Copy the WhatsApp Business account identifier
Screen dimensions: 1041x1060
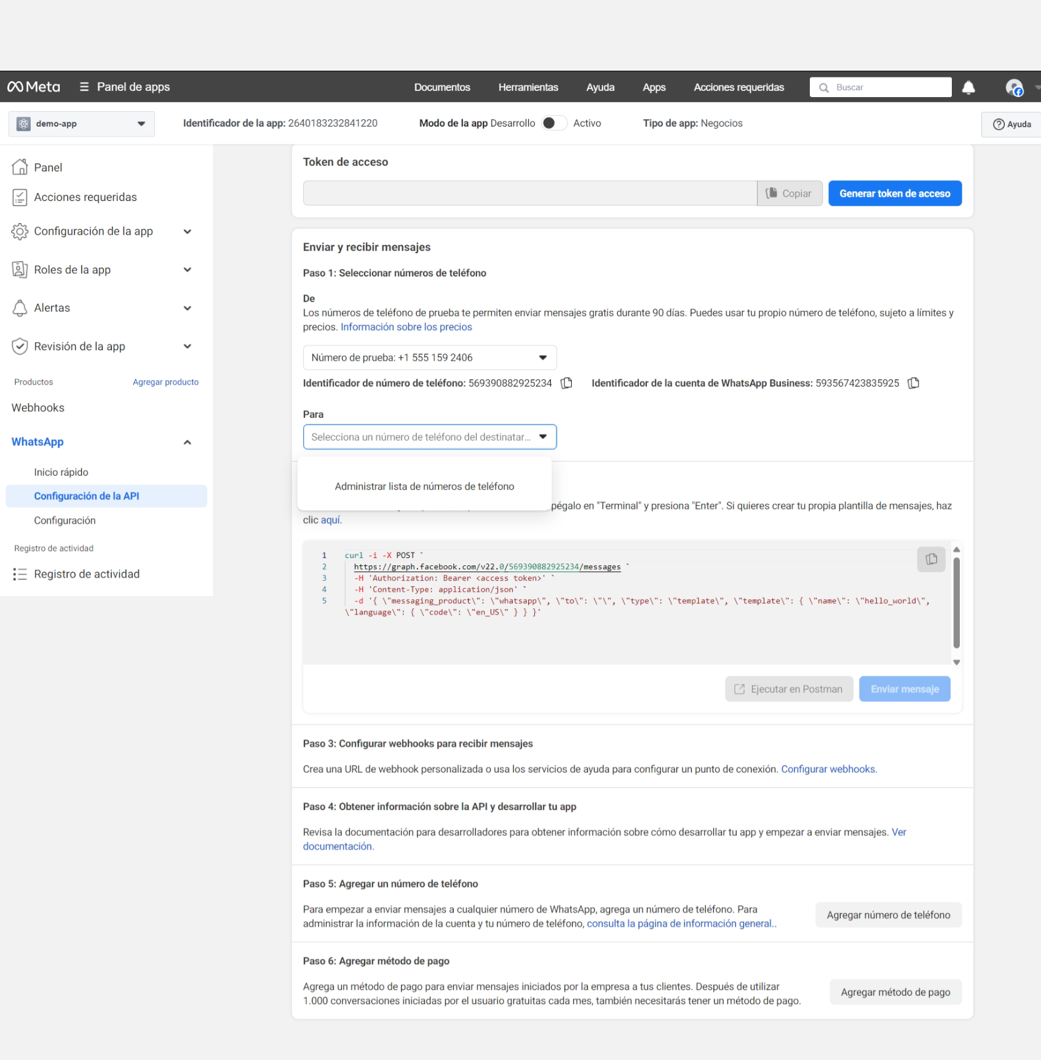click(x=914, y=383)
